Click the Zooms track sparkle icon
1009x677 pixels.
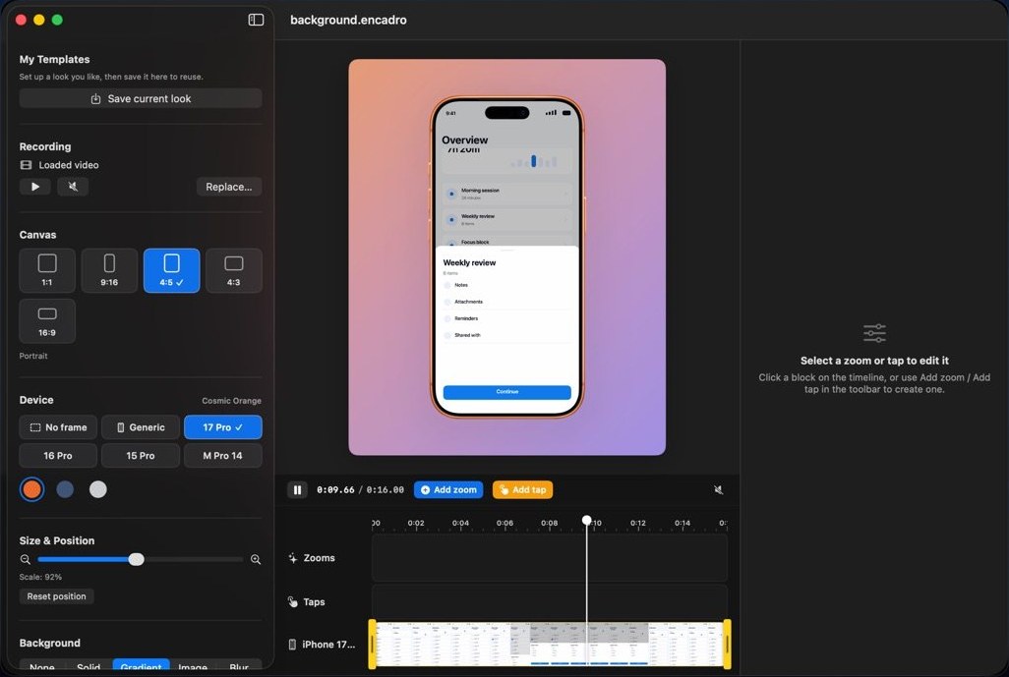(x=293, y=558)
